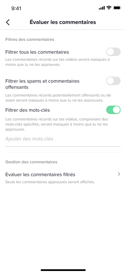126x274 pixels.
Task: Go back using the left arrow icon
Action: click(8, 22)
